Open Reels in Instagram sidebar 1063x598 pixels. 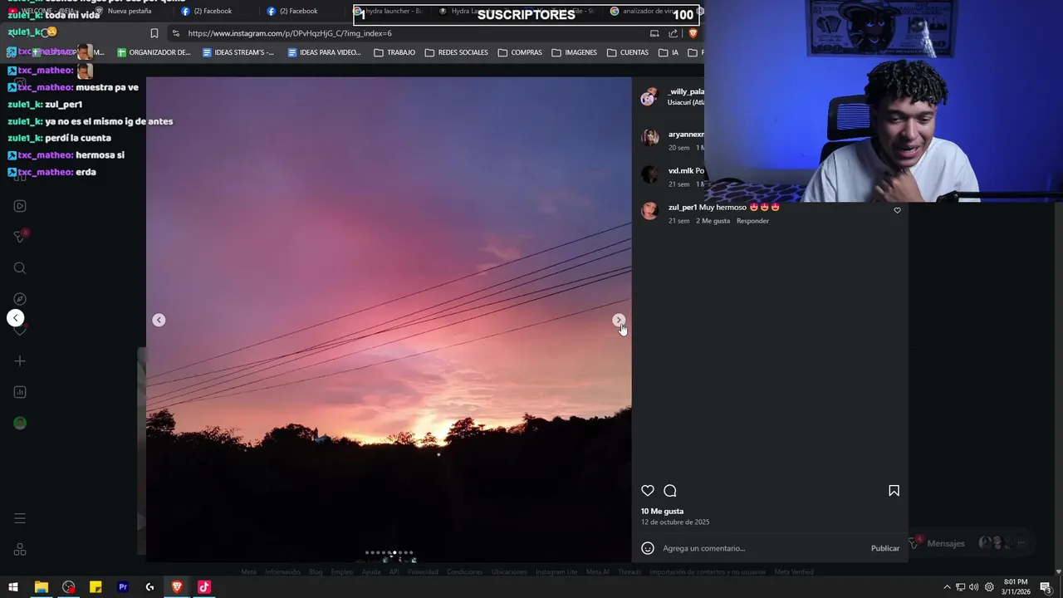pyautogui.click(x=20, y=206)
